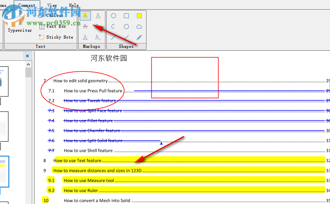Open the Help ribbon tab
This screenshot has height=204, width=330.
coord(74,5)
